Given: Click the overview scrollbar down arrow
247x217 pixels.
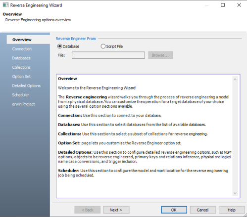Looking at the screenshot, I should click(x=235, y=193).
